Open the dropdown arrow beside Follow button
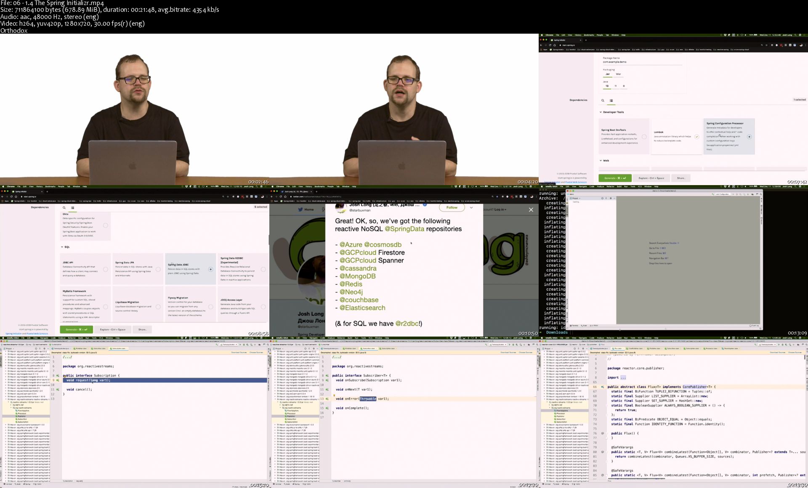The height and width of the screenshot is (488, 808). point(471,207)
